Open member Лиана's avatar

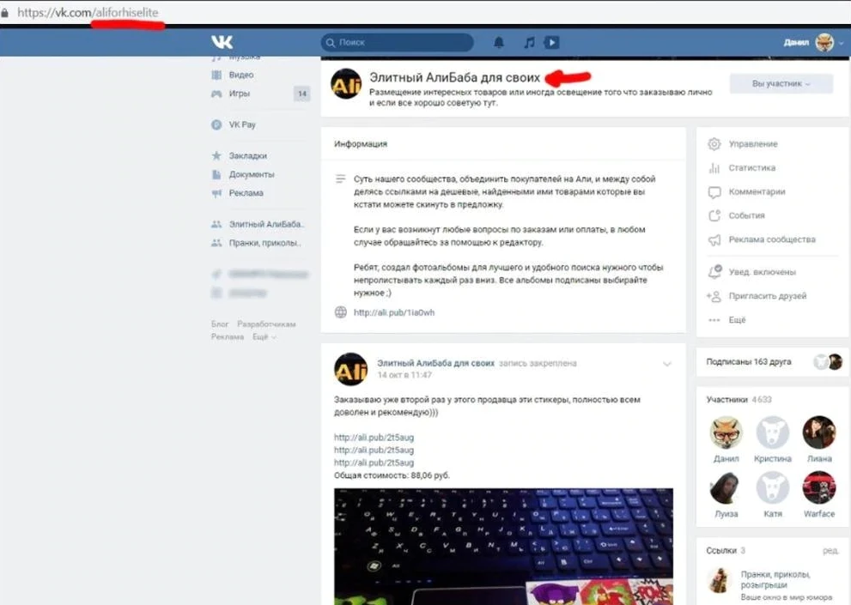819,432
